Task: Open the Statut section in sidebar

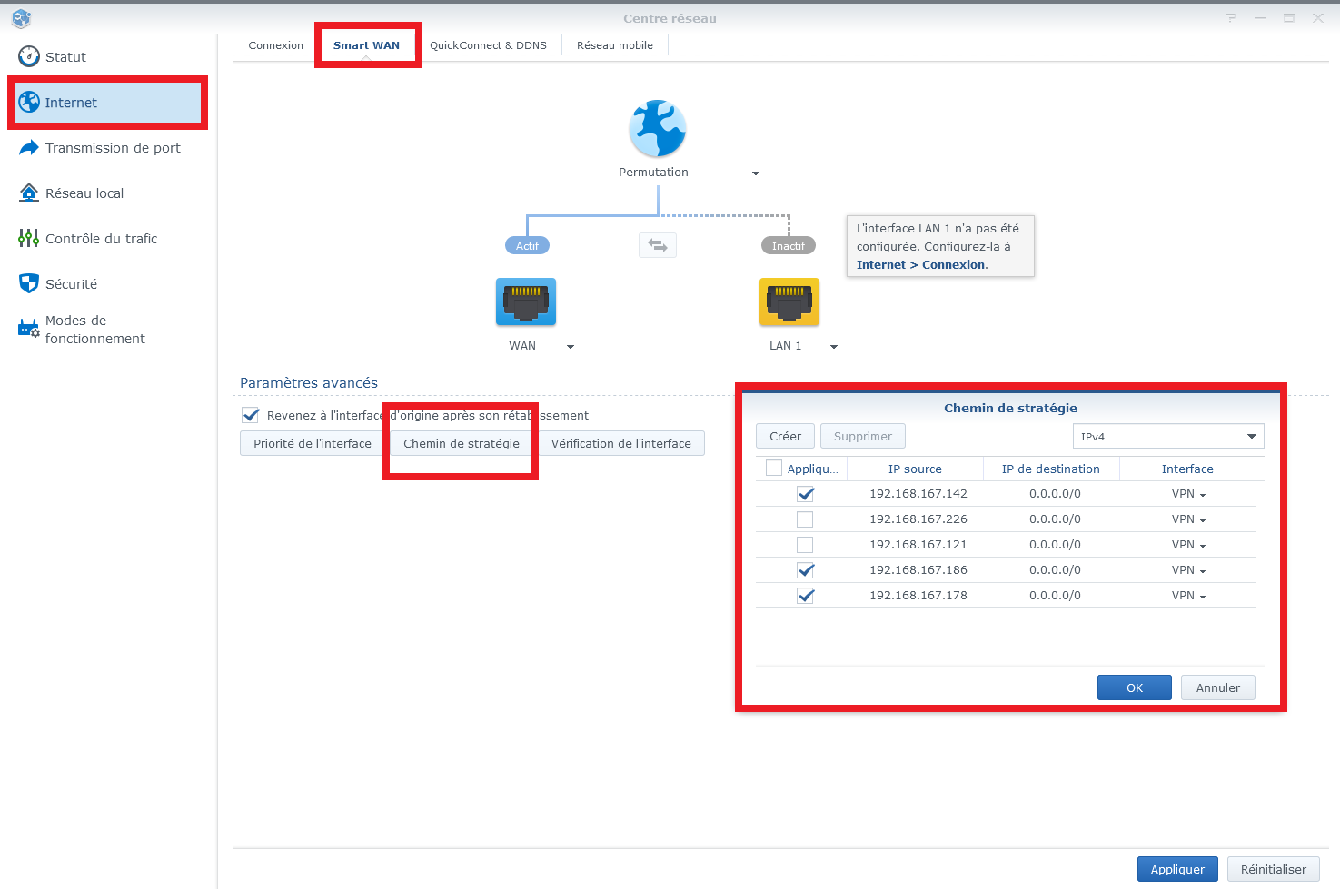Action: 107,57
